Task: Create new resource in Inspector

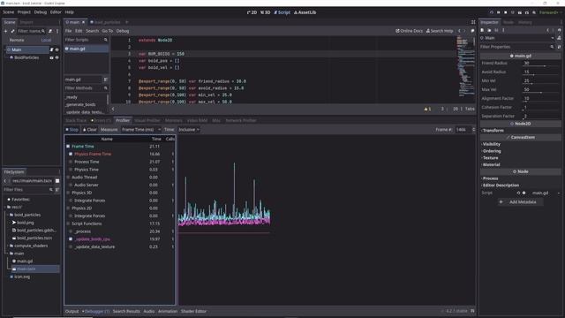Action: [x=483, y=30]
